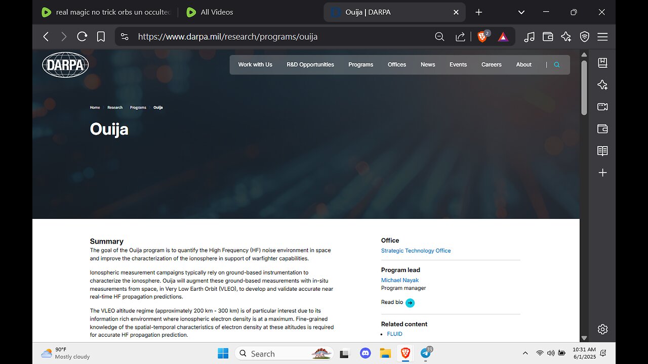Viewport: 648px width, 364px height.
Task: Add a sidebar item with plus icon
Action: (602, 173)
